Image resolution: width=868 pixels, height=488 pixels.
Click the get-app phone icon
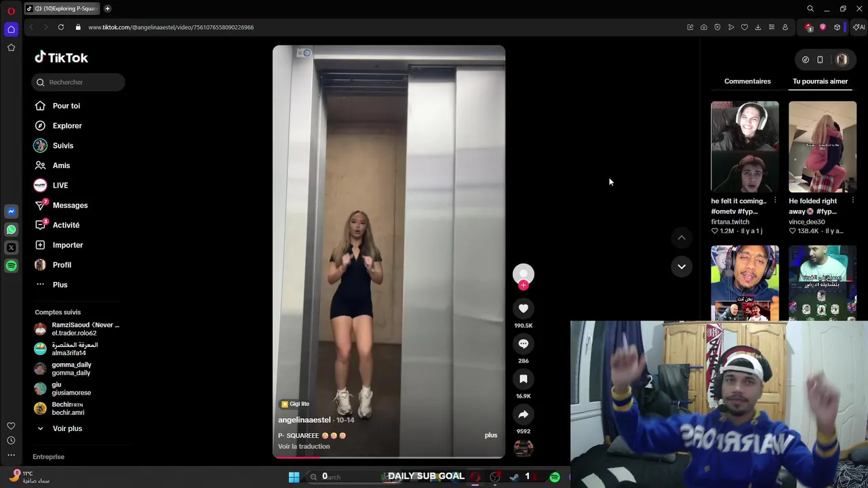click(820, 60)
